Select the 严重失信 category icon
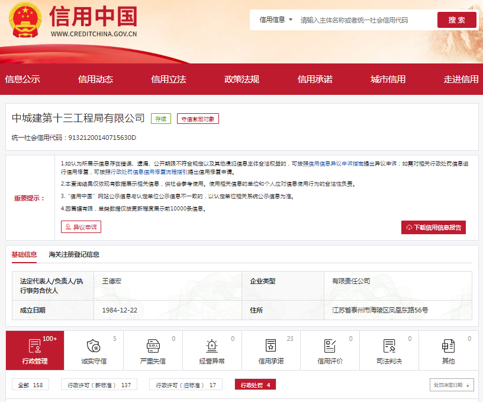Image resolution: width=483 pixels, height=402 pixels. click(153, 346)
